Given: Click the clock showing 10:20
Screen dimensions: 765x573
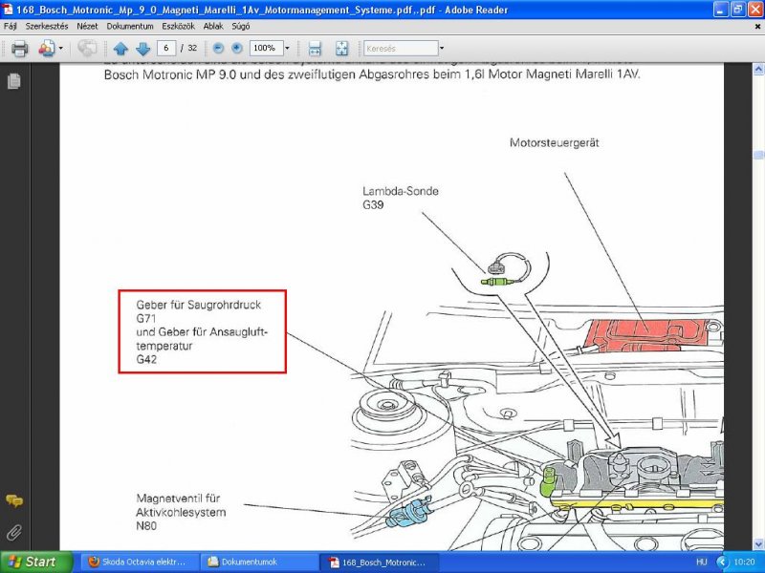Looking at the screenshot, I should click(x=744, y=562).
